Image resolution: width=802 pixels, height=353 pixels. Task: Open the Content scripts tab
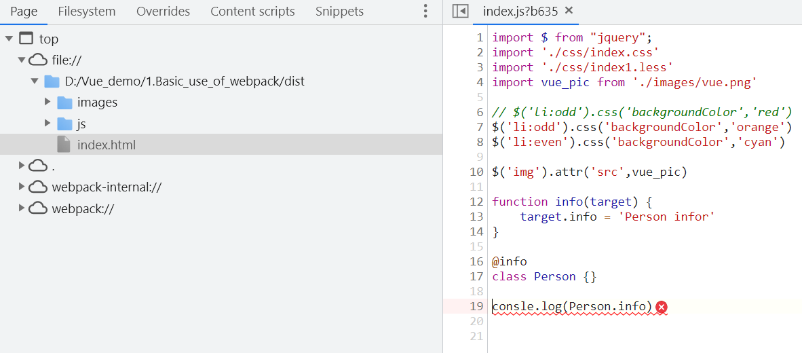coord(252,12)
